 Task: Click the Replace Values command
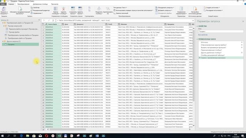pyautogui.click(x=121, y=13)
